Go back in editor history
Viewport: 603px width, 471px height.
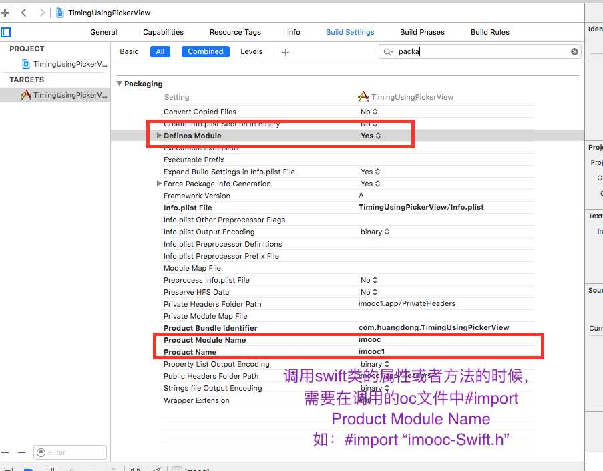pos(24,13)
